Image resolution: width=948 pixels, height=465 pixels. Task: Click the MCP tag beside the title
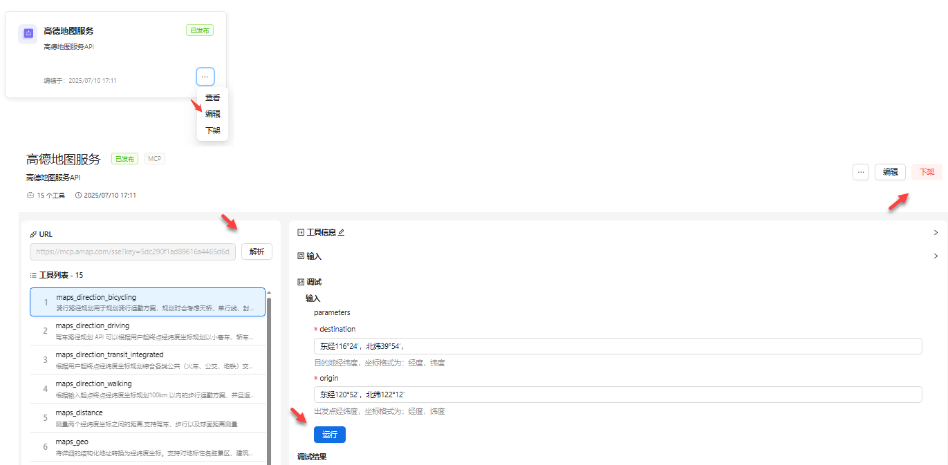coord(155,159)
